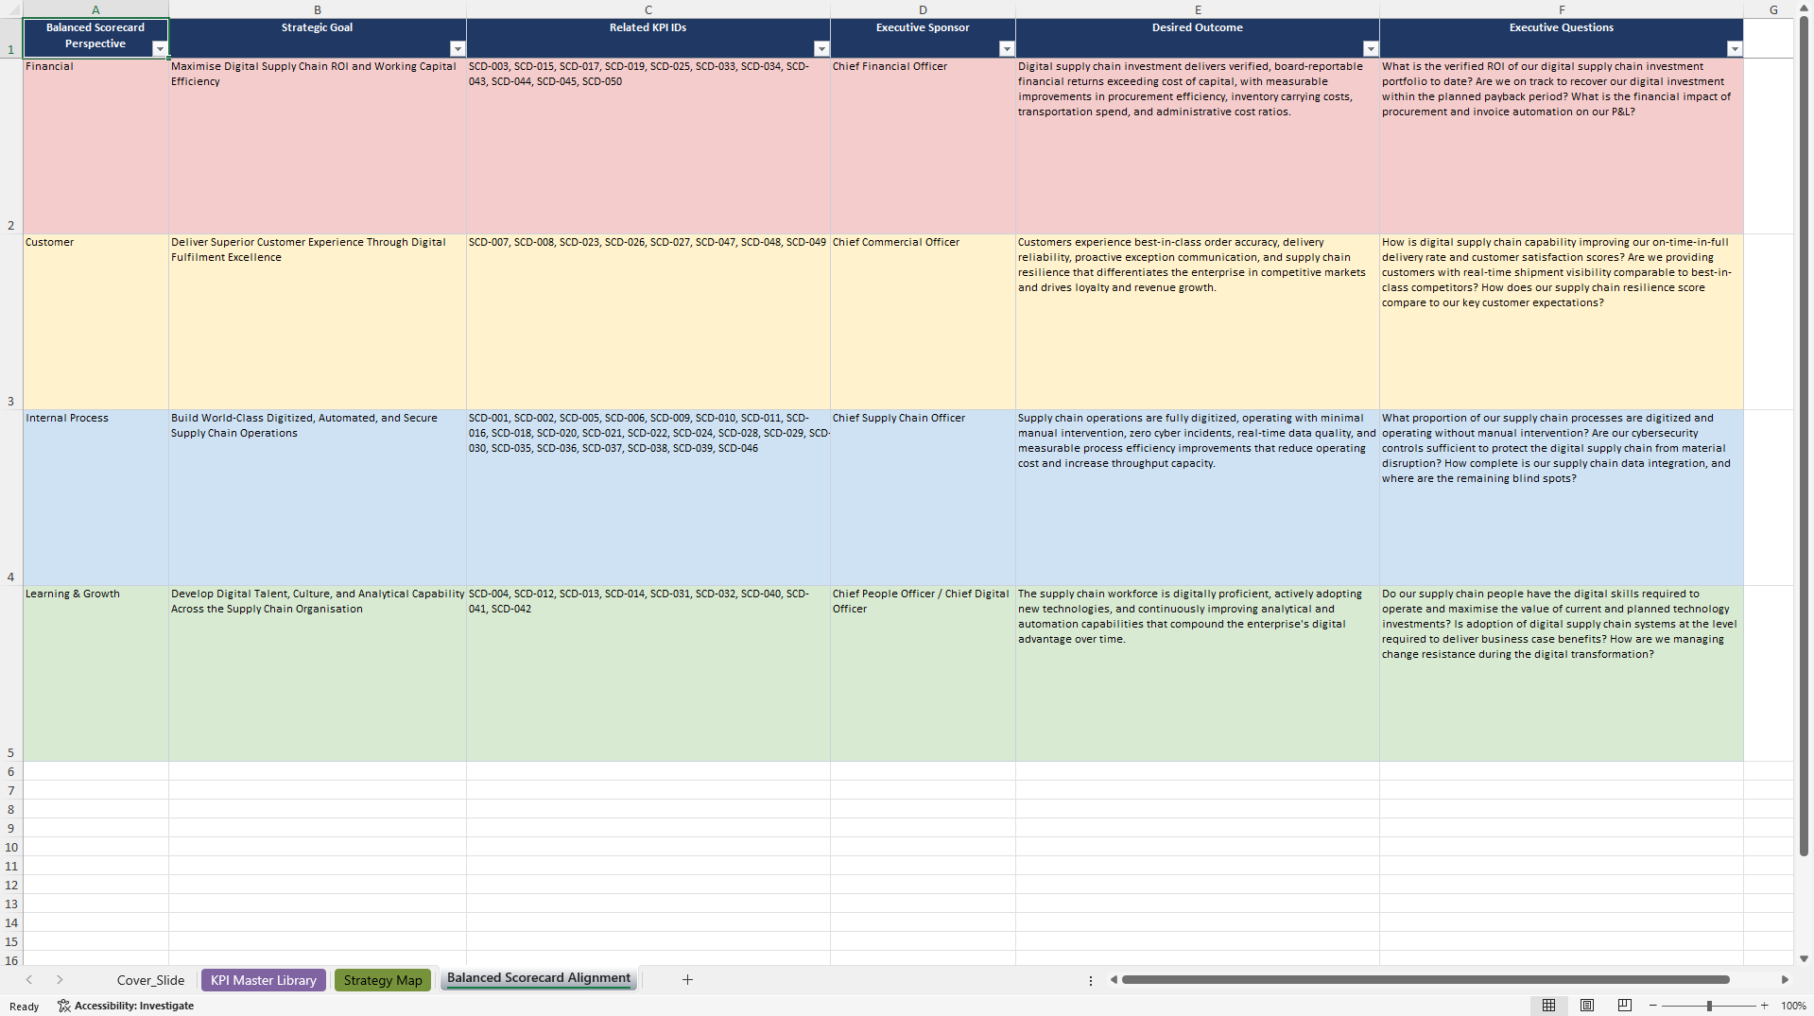This screenshot has height=1016, width=1814.
Task: Open Accessibility: Investigate status item
Action: point(126,1006)
